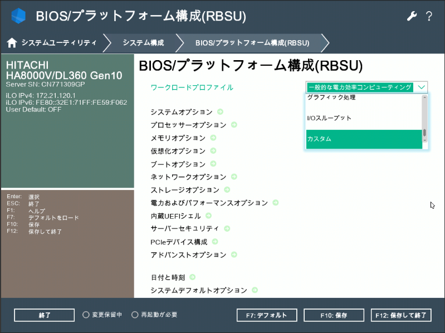Open the システムデフォルトオプション menu link
The image size is (445, 333).
pyautogui.click(x=199, y=290)
